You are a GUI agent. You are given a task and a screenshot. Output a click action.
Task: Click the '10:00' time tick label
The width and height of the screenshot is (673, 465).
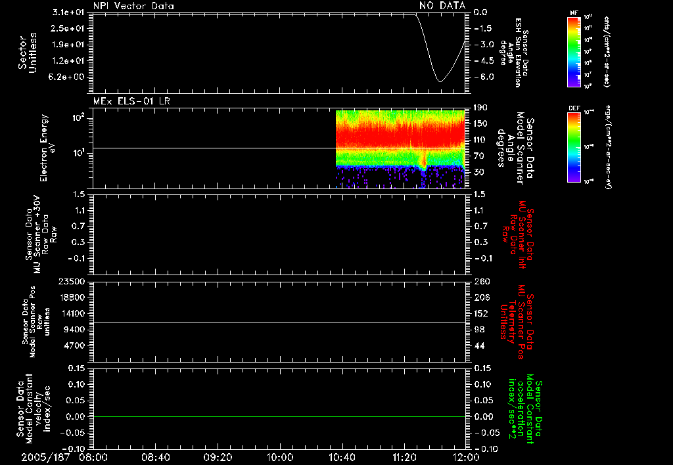coord(279,457)
